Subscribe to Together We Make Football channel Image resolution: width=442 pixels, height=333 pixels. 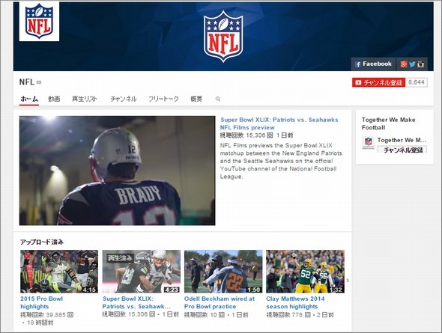point(402,150)
